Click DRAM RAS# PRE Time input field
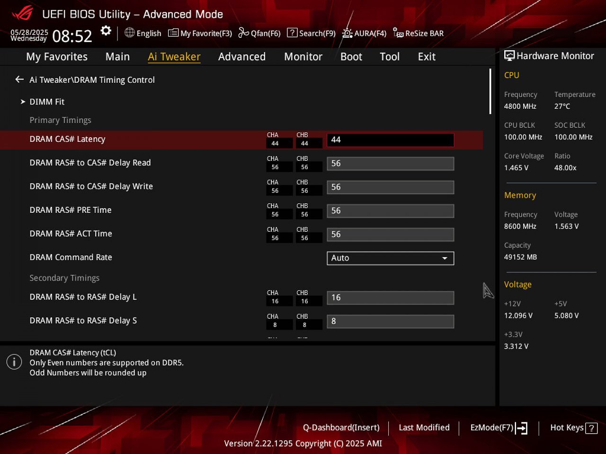This screenshot has height=454, width=606. 390,211
